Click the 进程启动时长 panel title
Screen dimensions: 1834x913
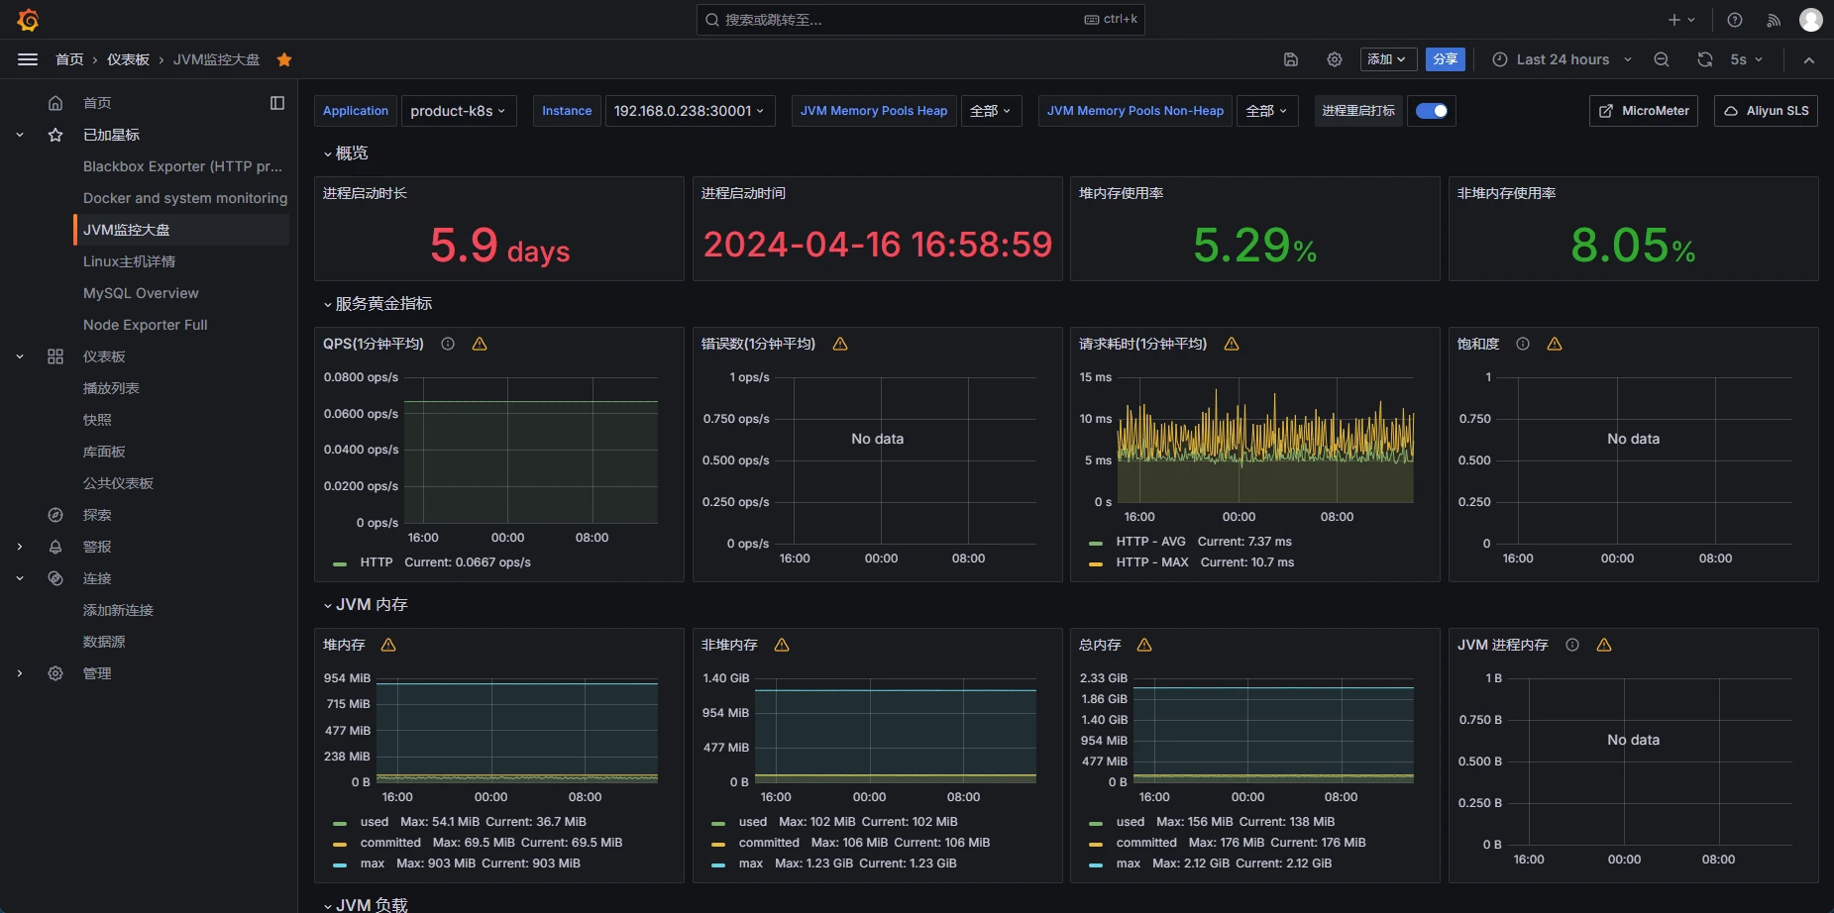[x=365, y=193]
